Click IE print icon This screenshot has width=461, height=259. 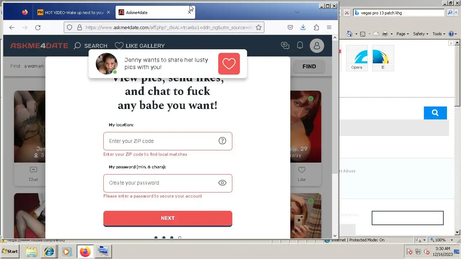(385, 34)
